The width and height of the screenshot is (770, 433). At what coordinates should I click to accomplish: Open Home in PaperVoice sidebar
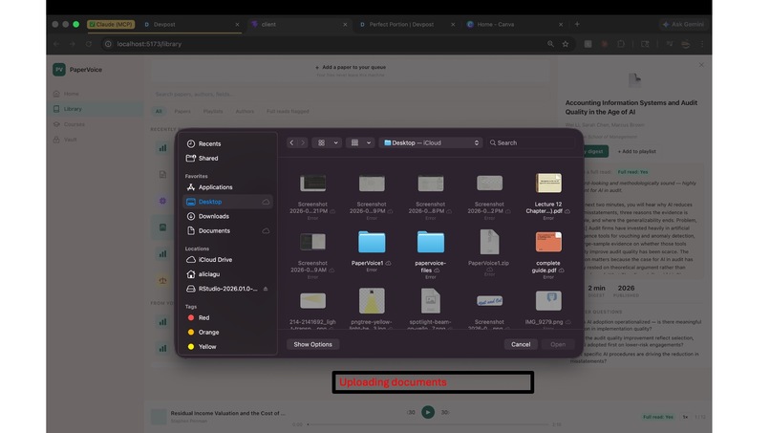click(x=97, y=94)
